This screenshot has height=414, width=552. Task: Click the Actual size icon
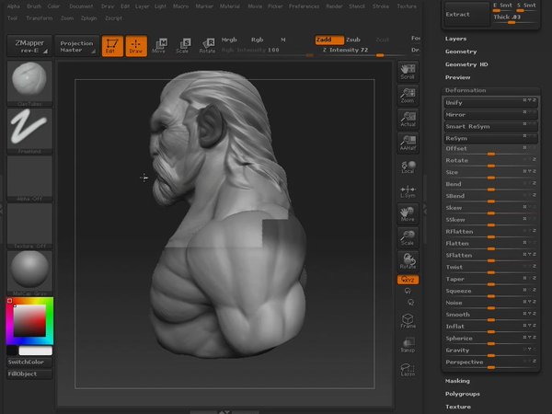pos(408,119)
